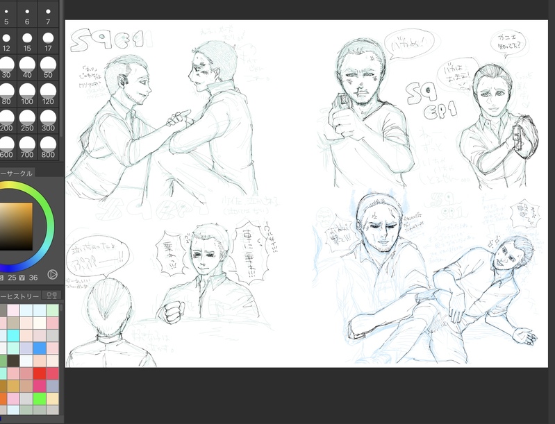Choose the 800 brush size preset
Viewport: 555px width, 424px height.
click(x=48, y=147)
